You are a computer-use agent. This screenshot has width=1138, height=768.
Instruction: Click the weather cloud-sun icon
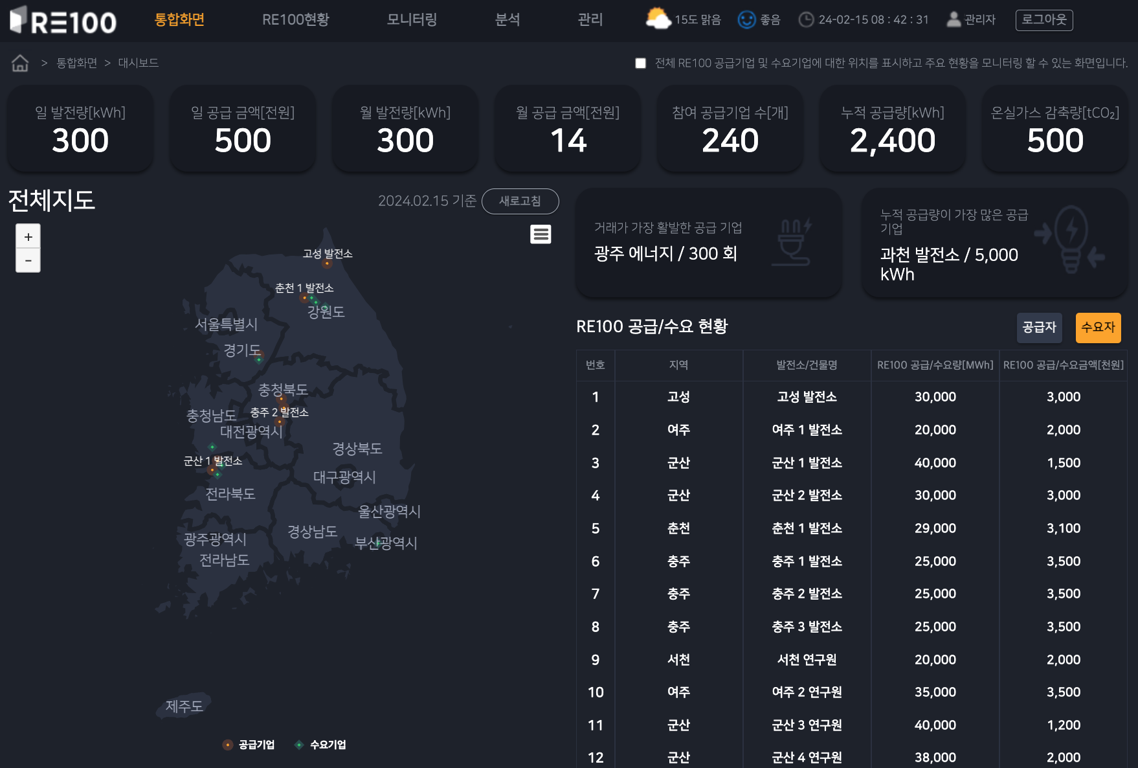658,19
